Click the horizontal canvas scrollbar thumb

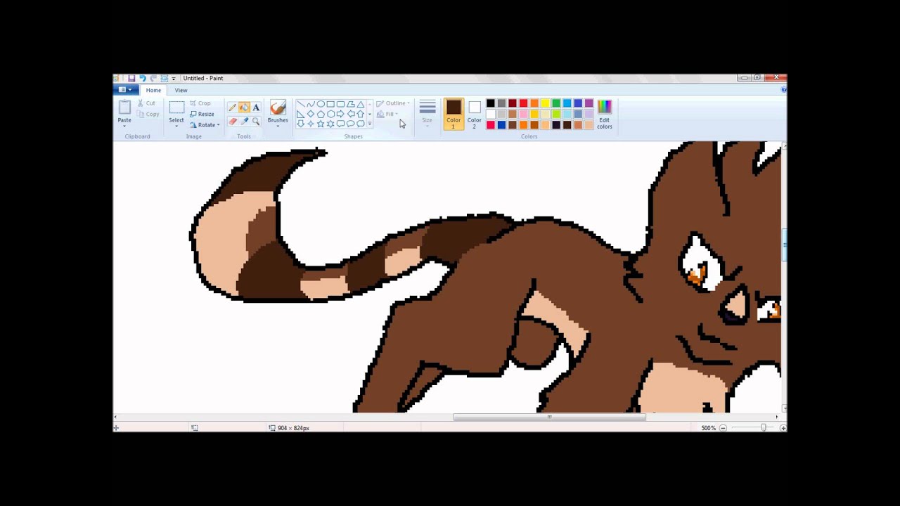coord(549,417)
